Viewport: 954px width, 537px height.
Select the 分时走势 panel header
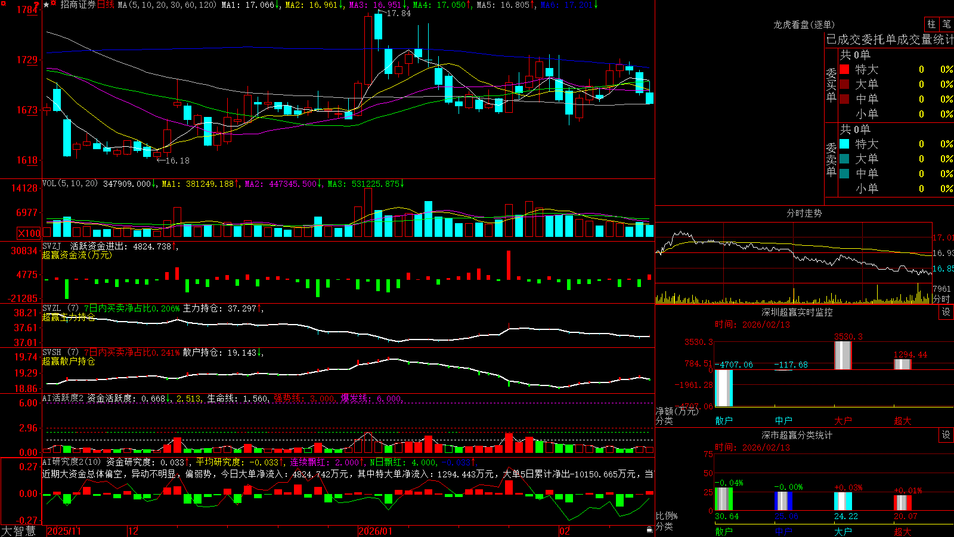point(804,213)
